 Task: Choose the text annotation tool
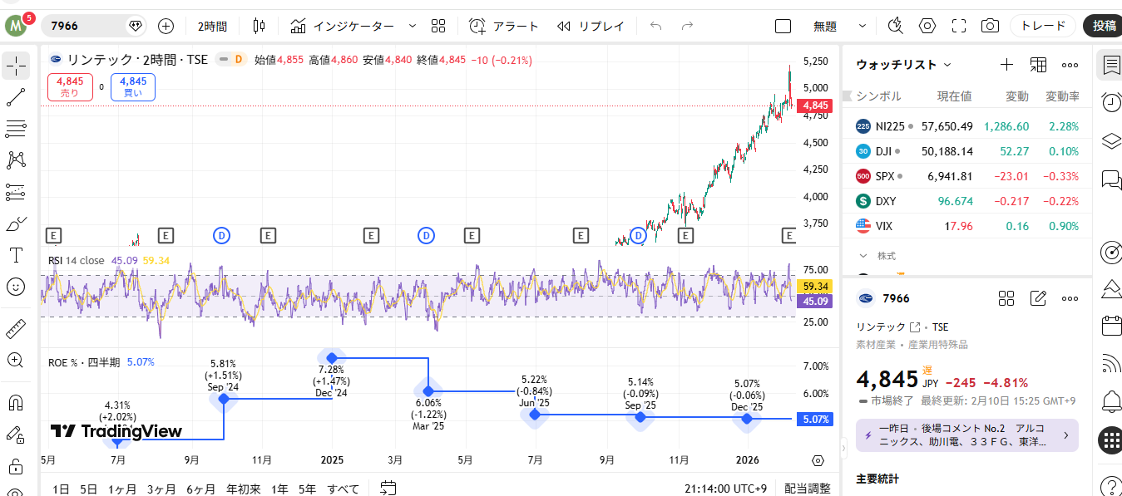pos(16,254)
